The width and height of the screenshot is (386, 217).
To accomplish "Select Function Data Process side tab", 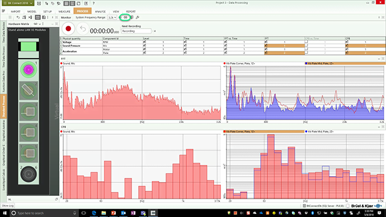I will pos(3,82).
